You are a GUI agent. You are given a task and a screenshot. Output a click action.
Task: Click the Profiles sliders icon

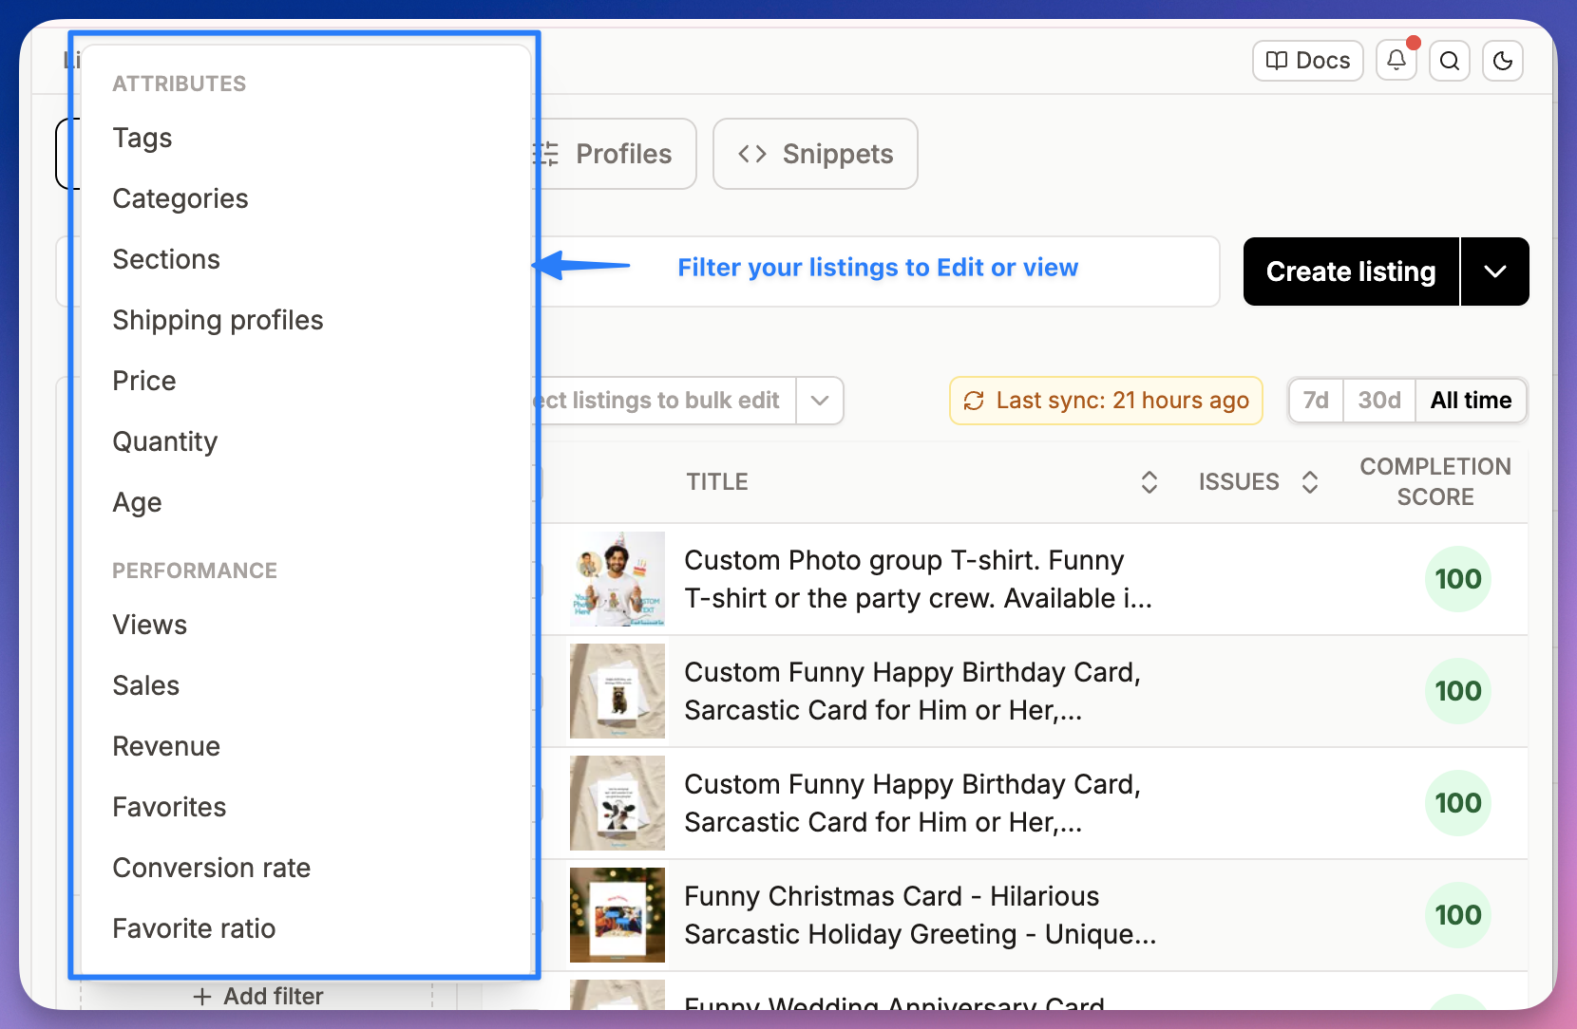(x=545, y=154)
